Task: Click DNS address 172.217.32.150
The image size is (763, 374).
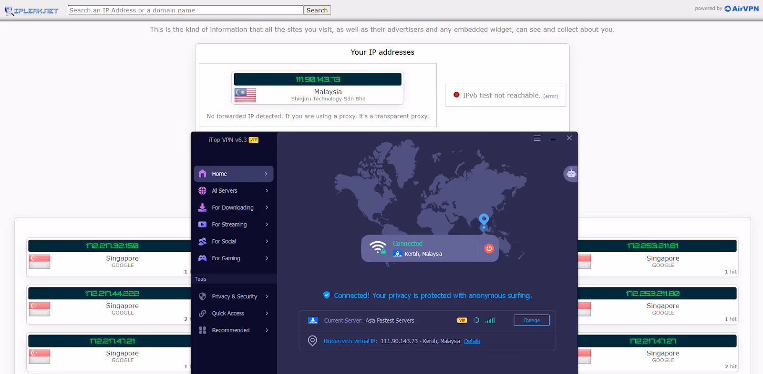Action: [112, 246]
